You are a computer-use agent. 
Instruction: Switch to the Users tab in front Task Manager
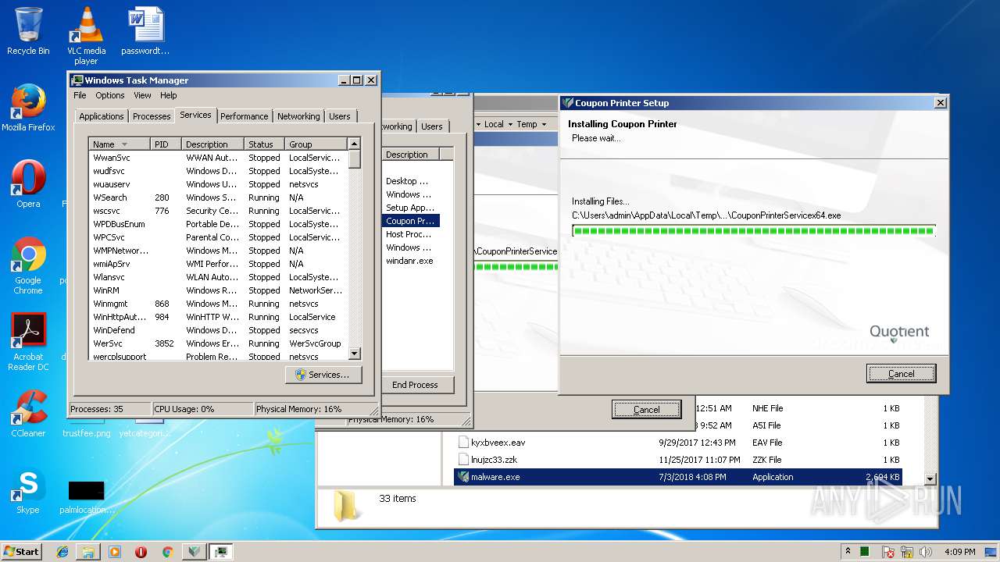tap(340, 116)
